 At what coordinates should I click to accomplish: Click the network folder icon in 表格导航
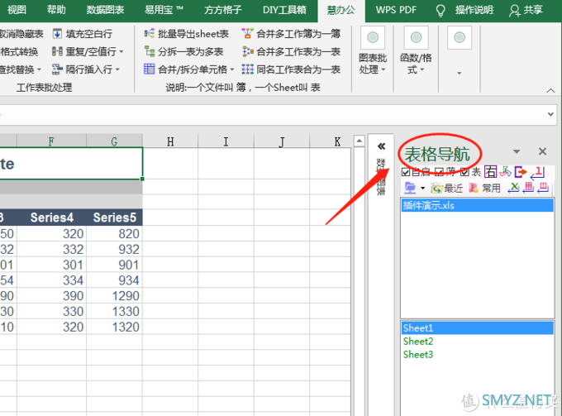point(410,188)
